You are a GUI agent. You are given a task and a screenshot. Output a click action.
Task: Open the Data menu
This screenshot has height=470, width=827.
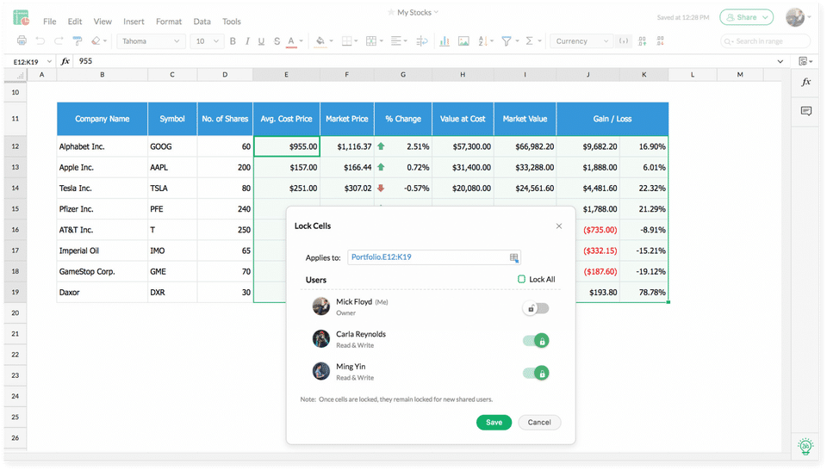coord(202,22)
